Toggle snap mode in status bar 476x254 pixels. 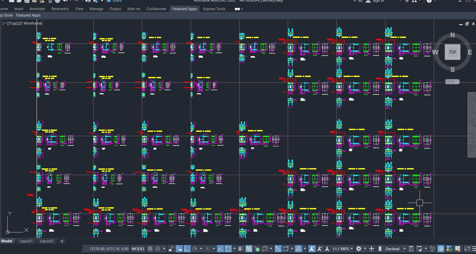pos(158,249)
